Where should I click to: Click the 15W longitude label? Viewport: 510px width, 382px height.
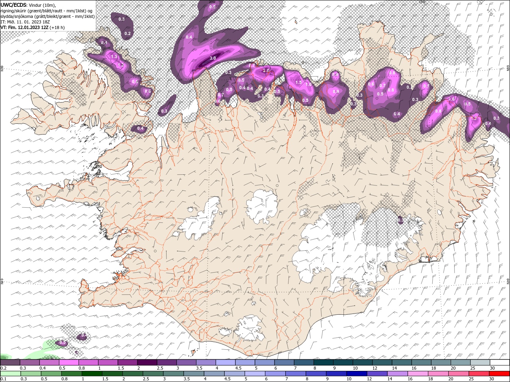pos(422,2)
